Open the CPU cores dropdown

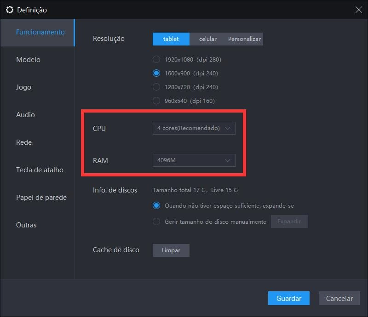tap(194, 128)
